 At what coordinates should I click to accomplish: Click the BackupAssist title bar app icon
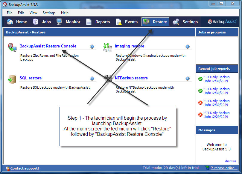tap(5, 4)
